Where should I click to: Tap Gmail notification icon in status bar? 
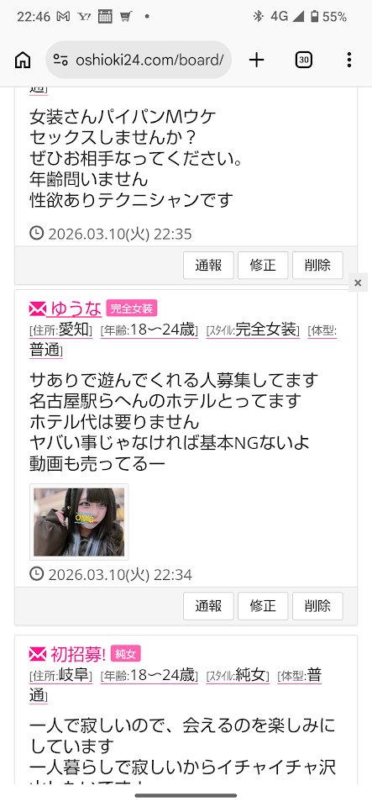click(63, 17)
